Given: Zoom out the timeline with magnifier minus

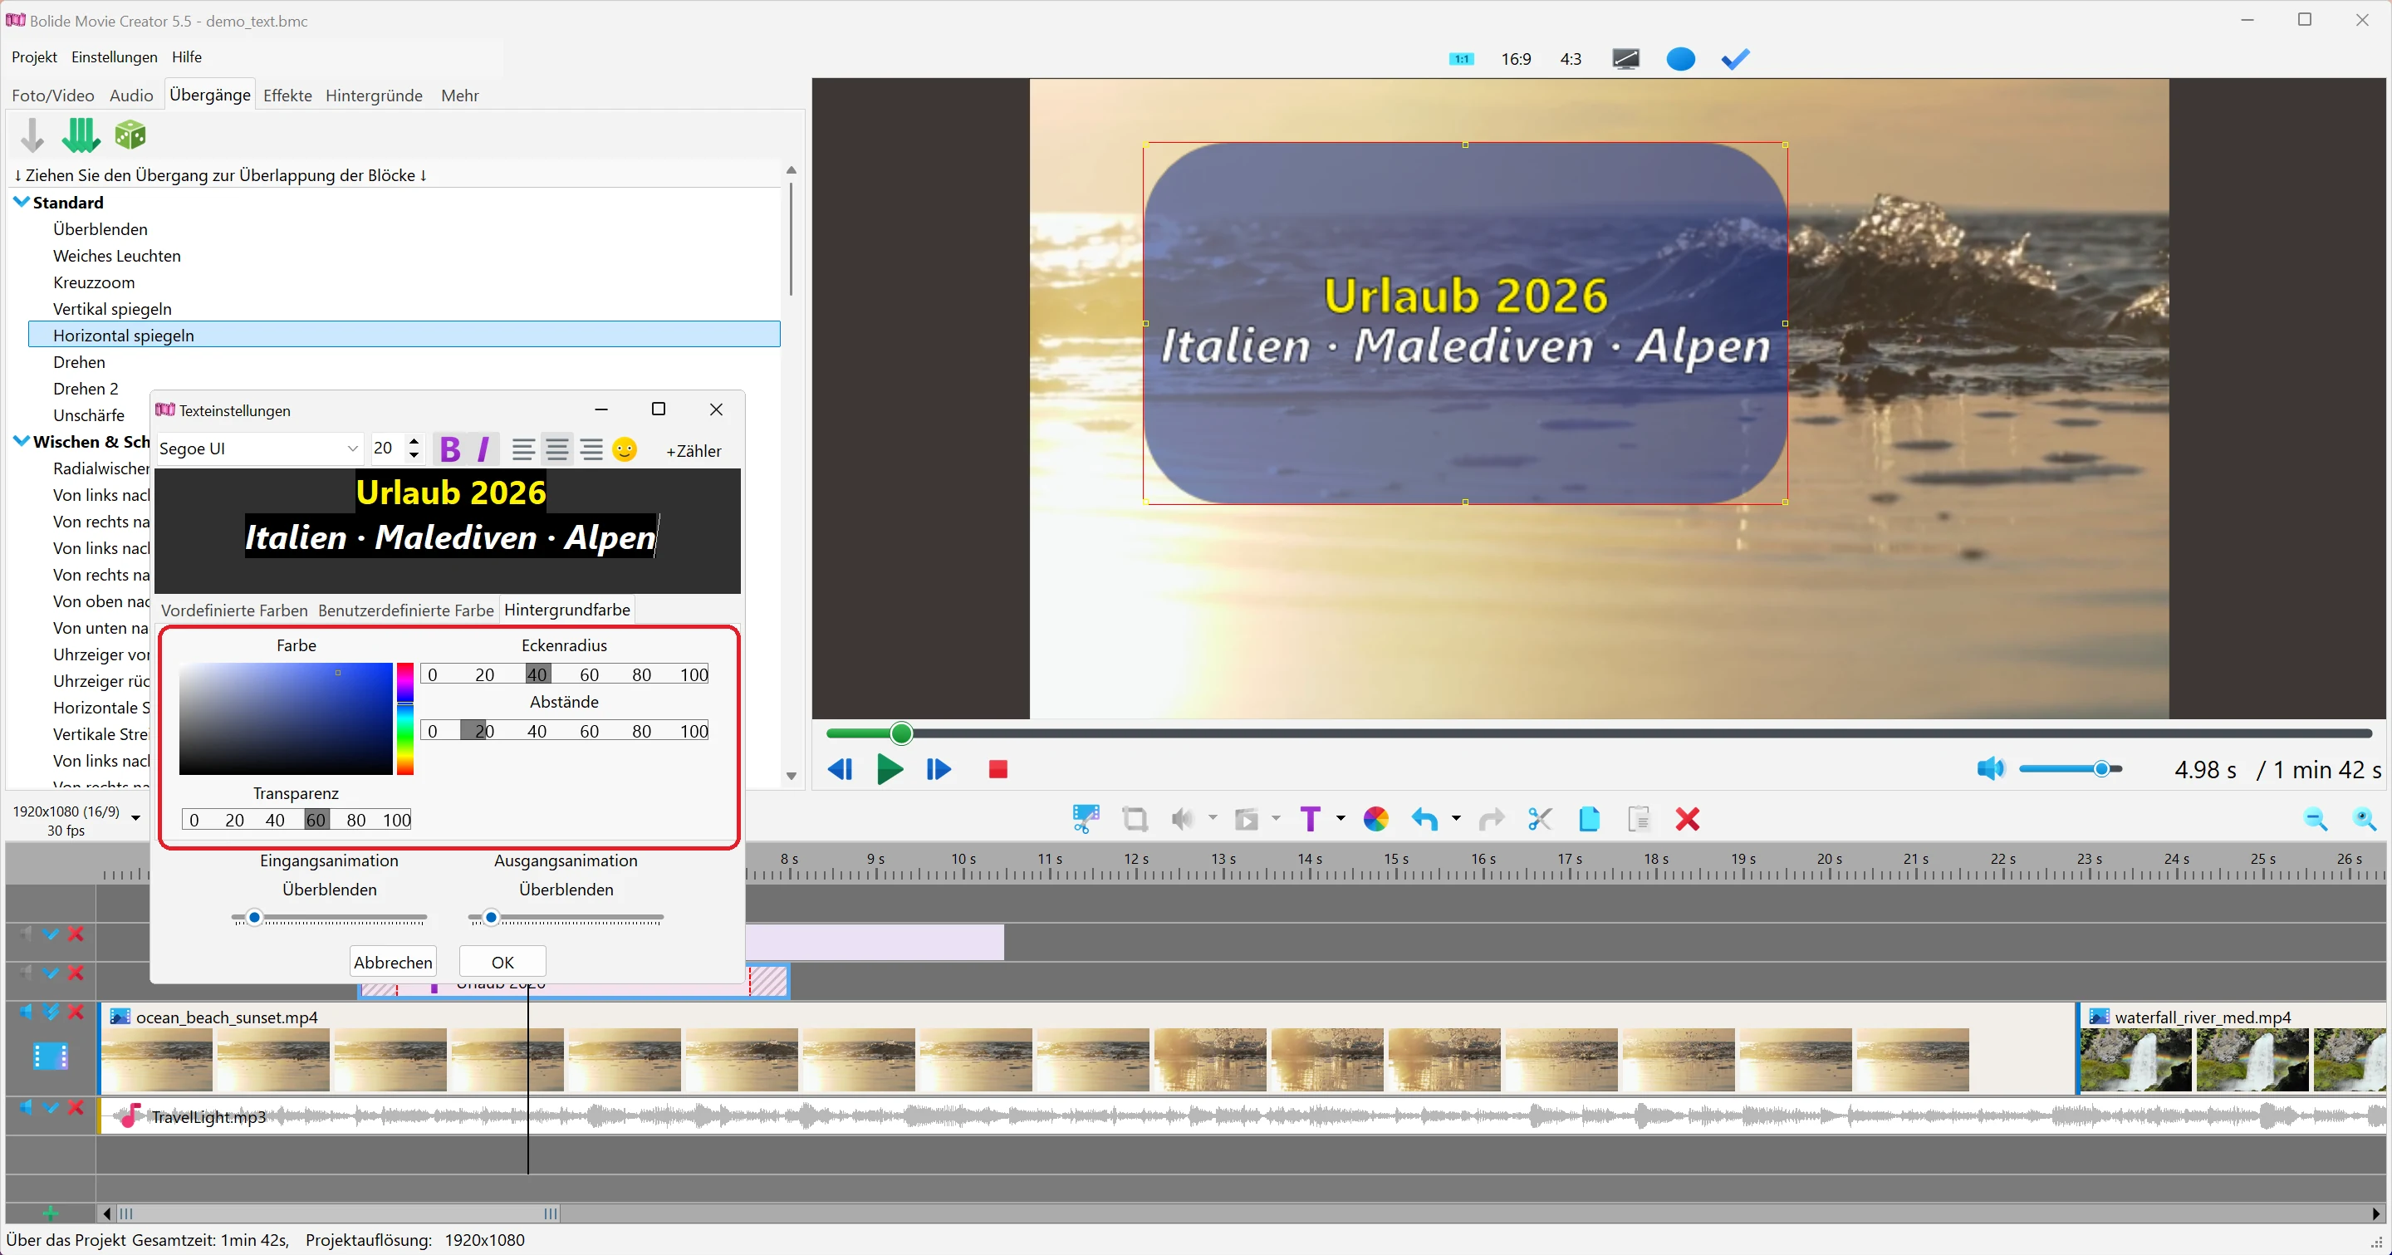Looking at the screenshot, I should [x=2315, y=819].
